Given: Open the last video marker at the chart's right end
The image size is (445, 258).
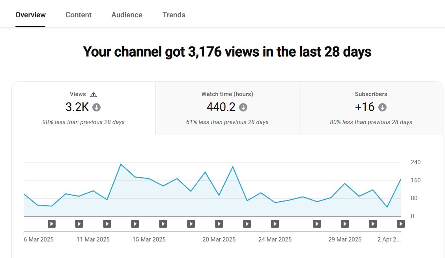Looking at the screenshot, I should [401, 224].
